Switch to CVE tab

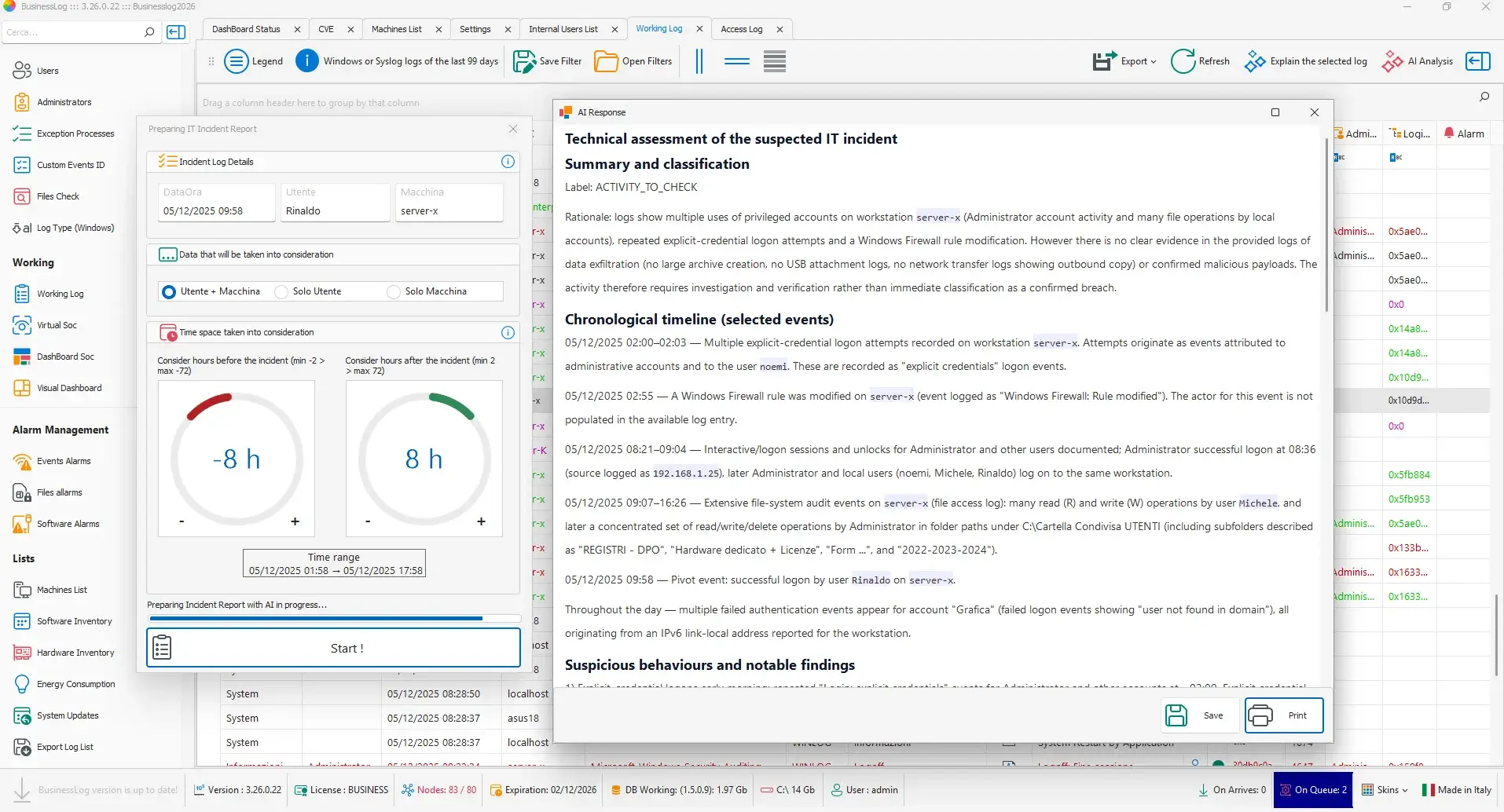click(326, 29)
